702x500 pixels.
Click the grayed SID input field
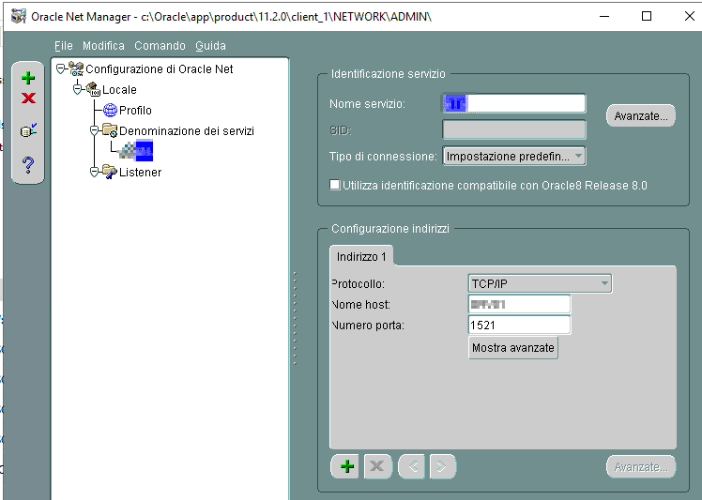(x=514, y=129)
